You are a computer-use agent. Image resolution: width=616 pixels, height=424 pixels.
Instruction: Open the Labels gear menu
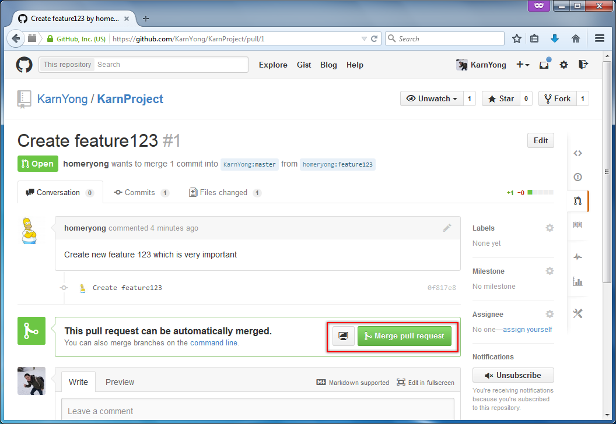(549, 228)
